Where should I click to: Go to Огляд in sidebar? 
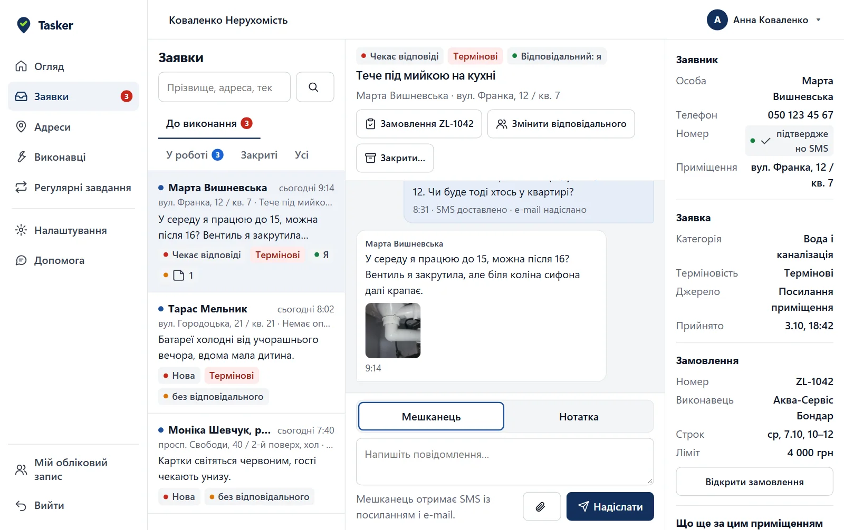[x=73, y=66]
